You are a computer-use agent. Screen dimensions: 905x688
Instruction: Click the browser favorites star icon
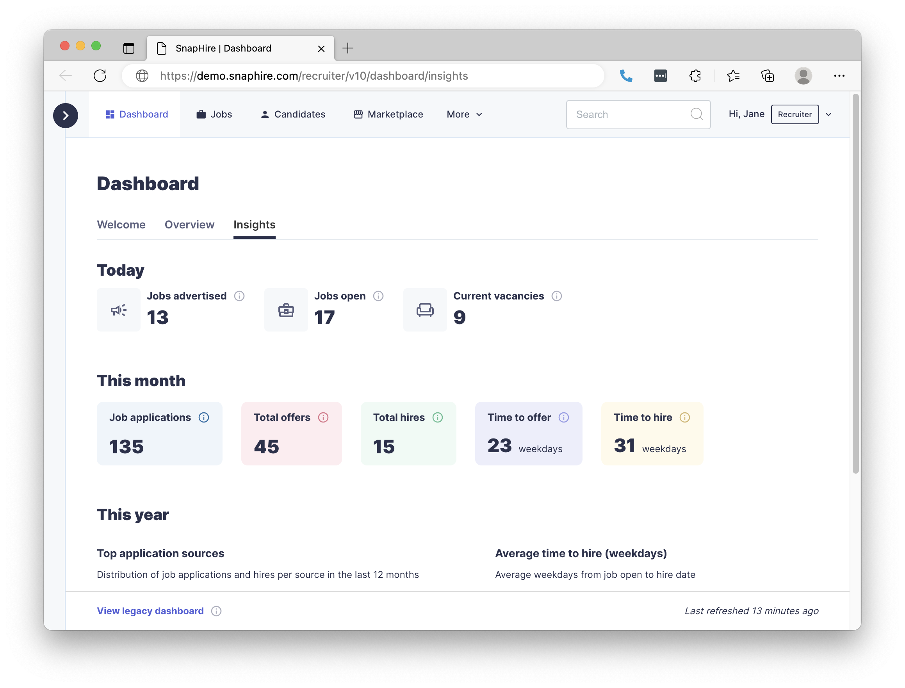tap(732, 76)
